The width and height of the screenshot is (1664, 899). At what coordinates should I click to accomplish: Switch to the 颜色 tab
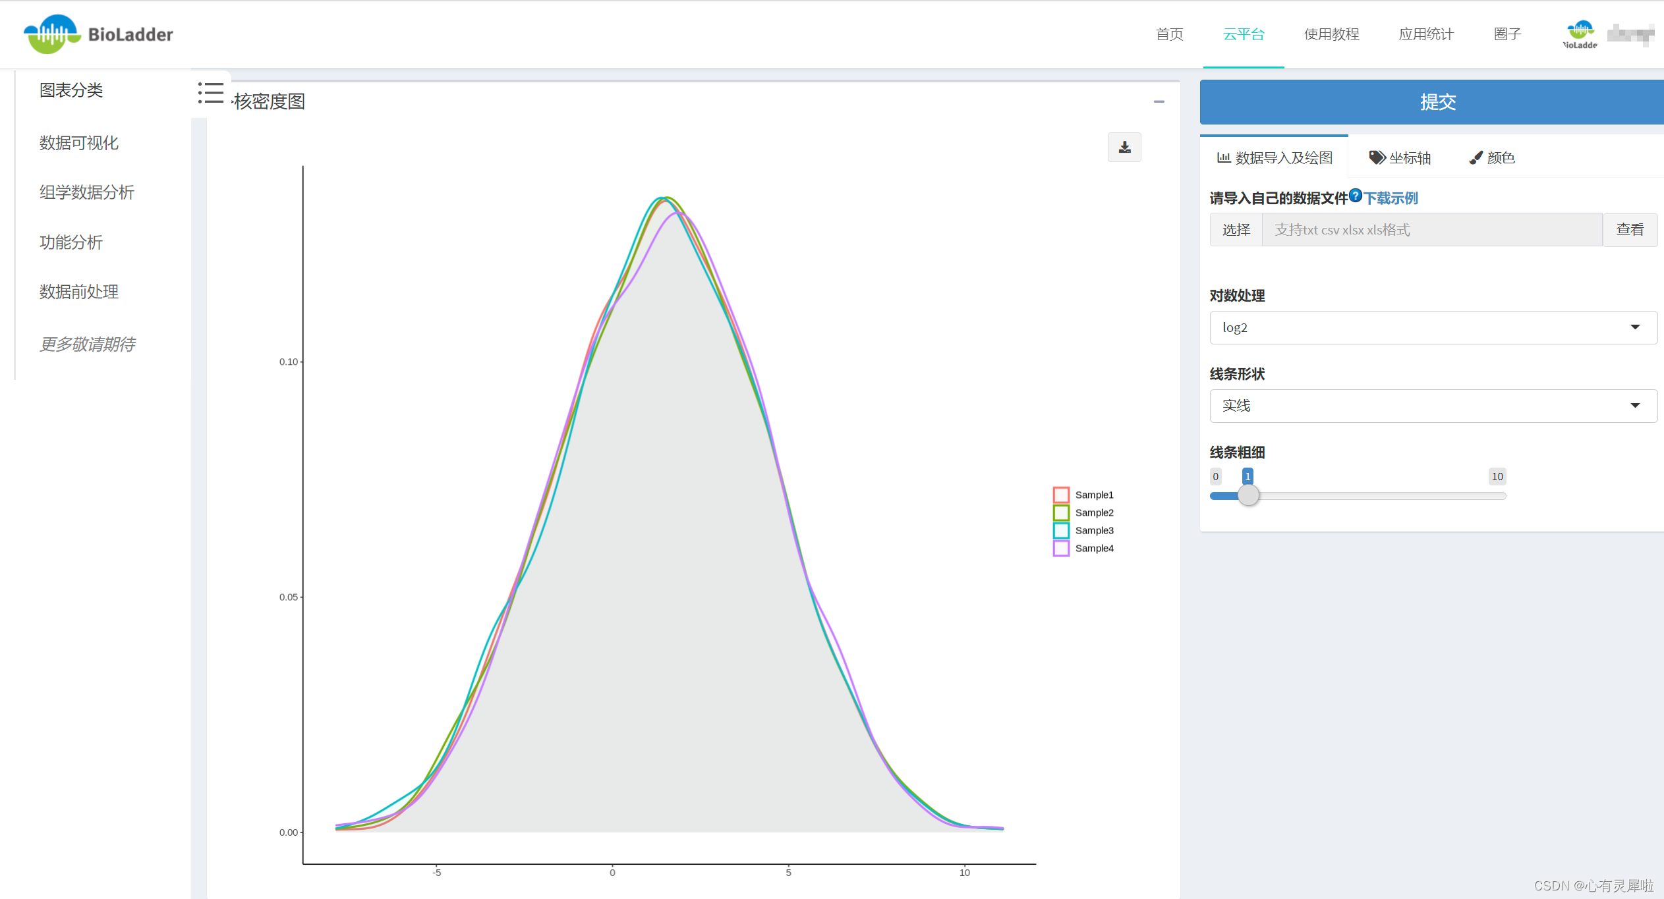(x=1492, y=158)
